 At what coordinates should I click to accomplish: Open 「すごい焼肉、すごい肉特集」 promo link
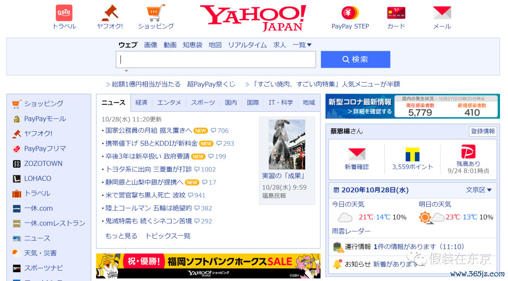[325, 84]
